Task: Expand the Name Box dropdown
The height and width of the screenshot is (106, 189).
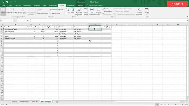Action: 12,21
